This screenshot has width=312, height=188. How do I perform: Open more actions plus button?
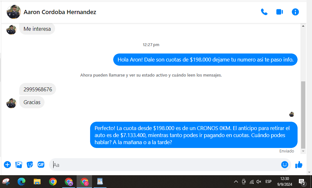(7, 165)
